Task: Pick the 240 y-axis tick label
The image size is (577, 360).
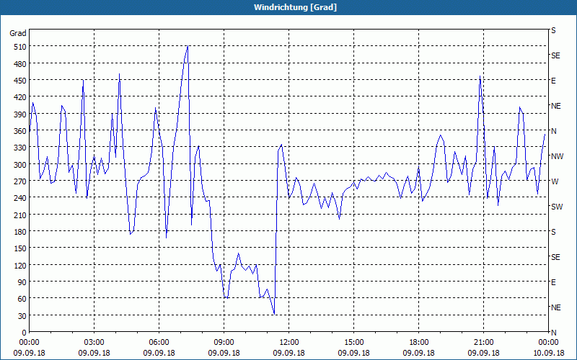Action: click(20, 198)
